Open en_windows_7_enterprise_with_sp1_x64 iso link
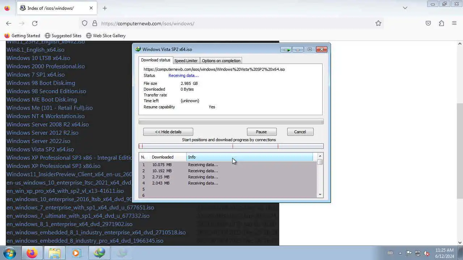The width and height of the screenshot is (463, 260). [80, 208]
